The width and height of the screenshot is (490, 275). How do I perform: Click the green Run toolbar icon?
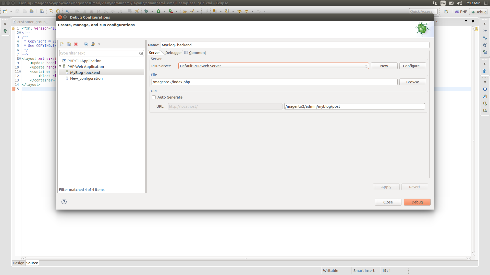click(x=158, y=11)
